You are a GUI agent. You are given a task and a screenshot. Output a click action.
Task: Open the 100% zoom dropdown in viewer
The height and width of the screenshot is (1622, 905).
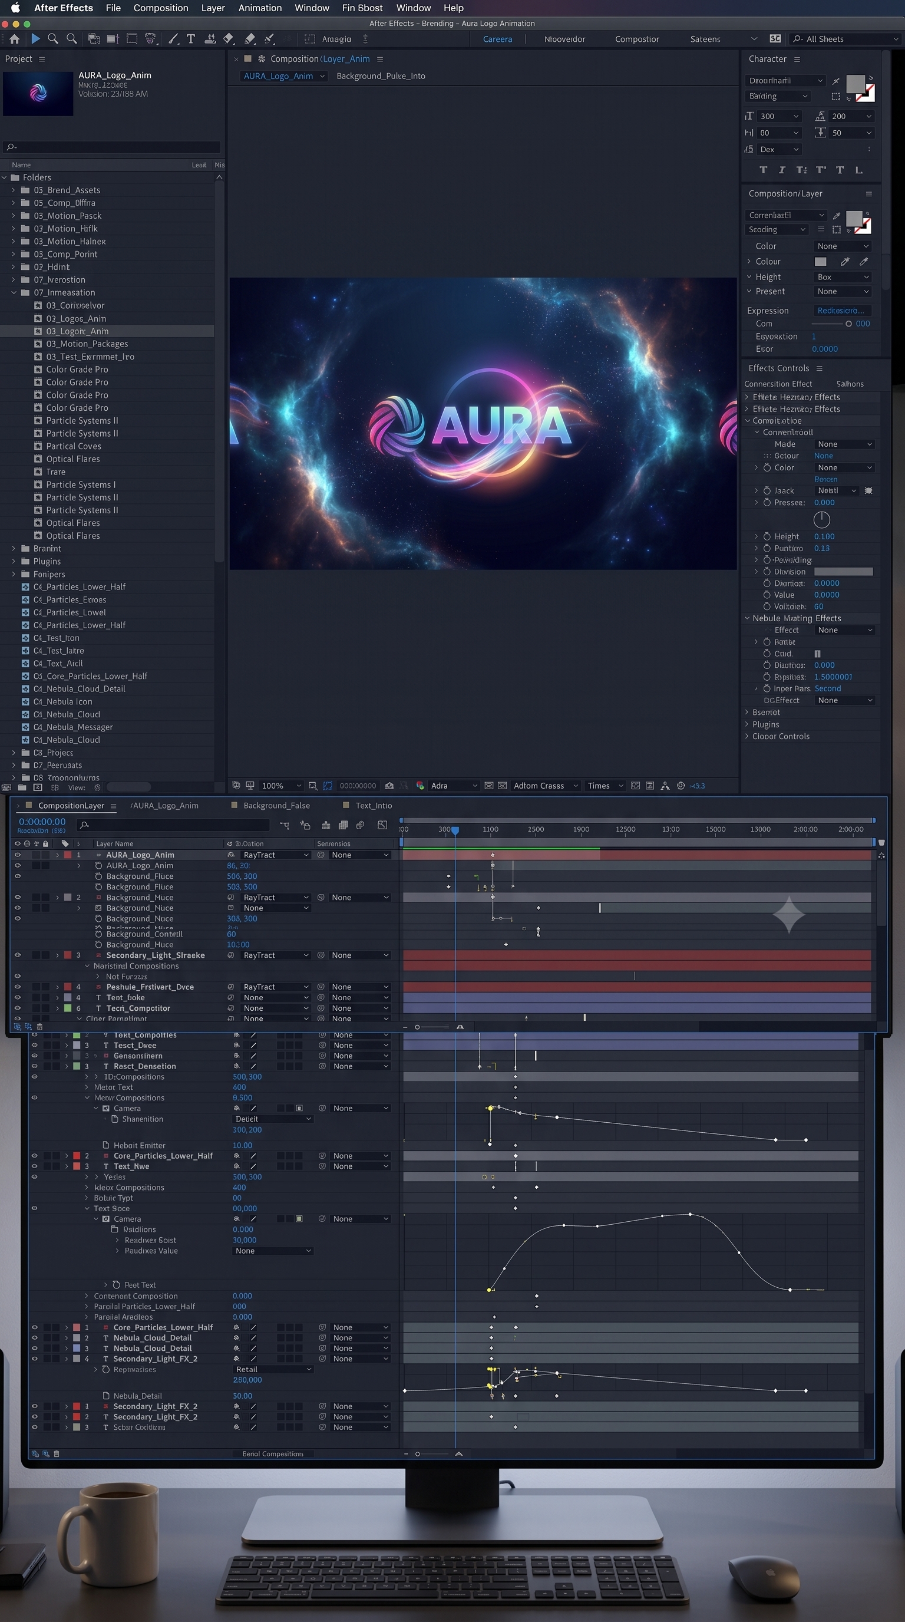point(280,786)
